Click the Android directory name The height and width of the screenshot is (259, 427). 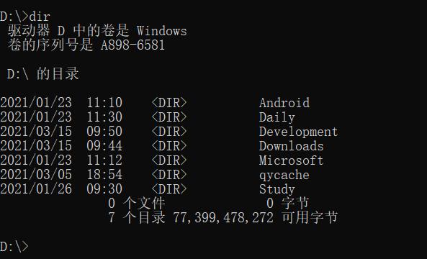pyautogui.click(x=284, y=103)
